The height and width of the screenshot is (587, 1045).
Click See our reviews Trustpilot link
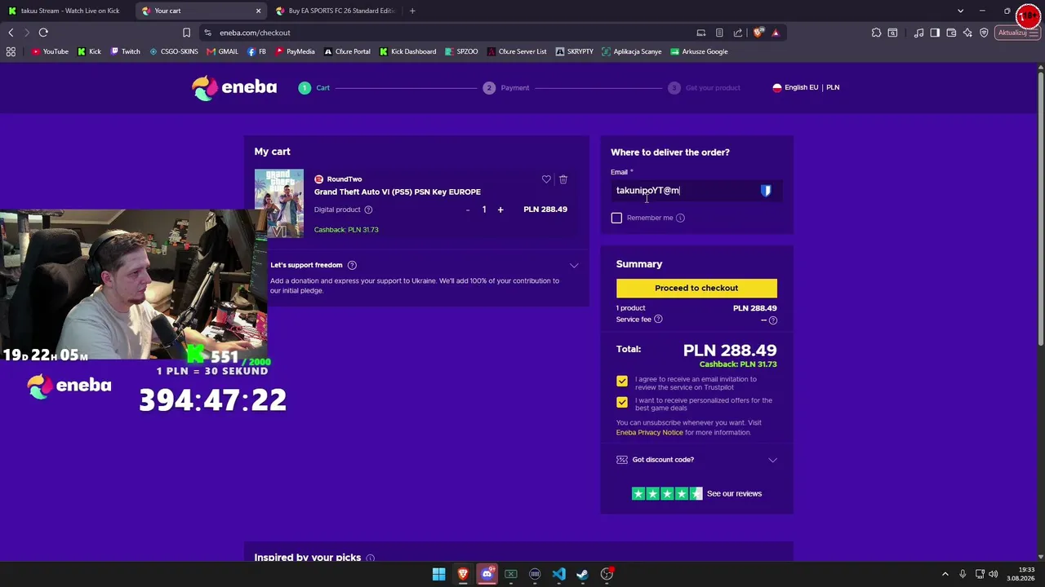[x=734, y=494]
